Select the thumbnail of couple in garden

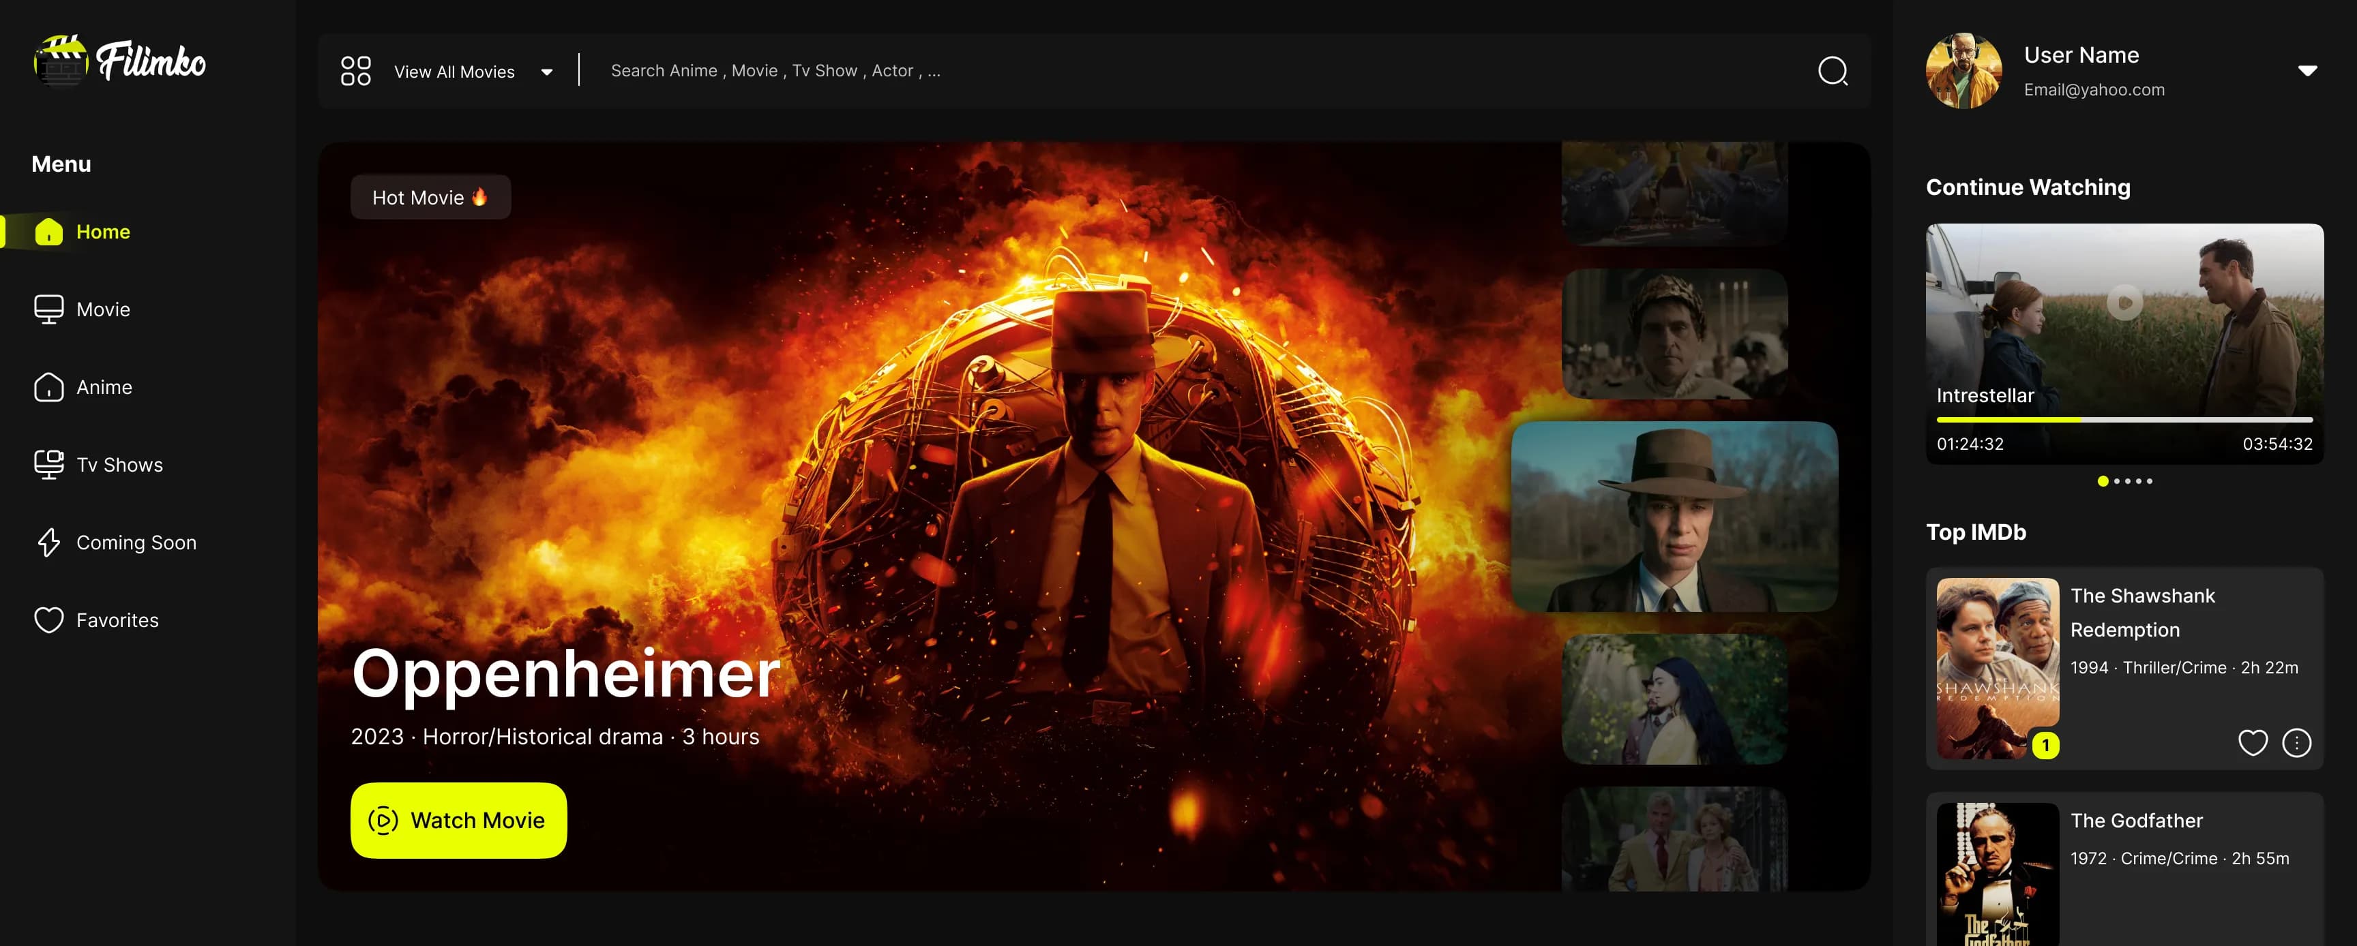(x=1674, y=699)
